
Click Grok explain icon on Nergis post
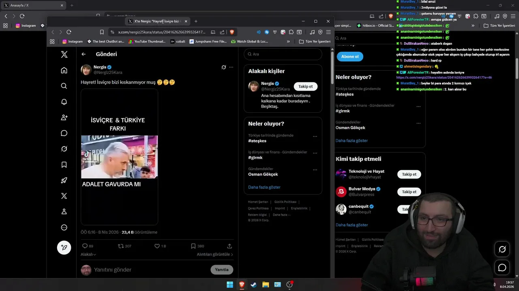[x=224, y=67]
